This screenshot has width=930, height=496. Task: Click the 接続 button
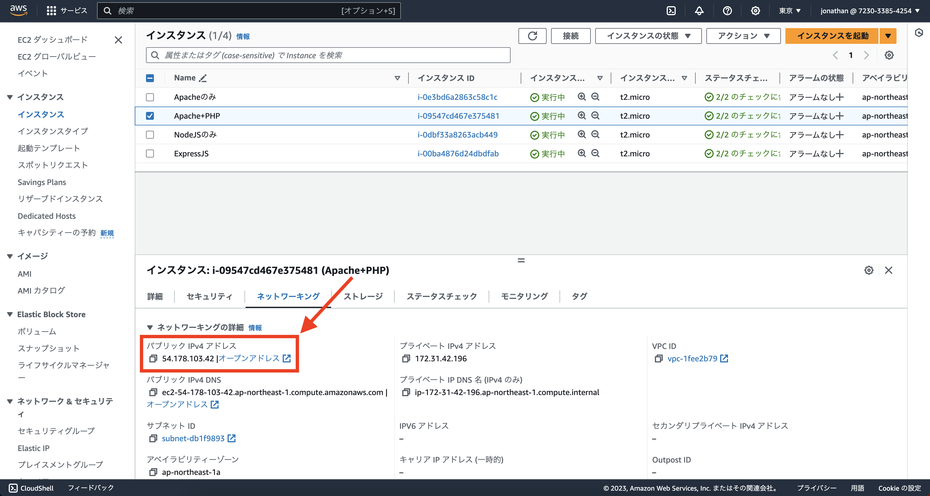point(570,36)
